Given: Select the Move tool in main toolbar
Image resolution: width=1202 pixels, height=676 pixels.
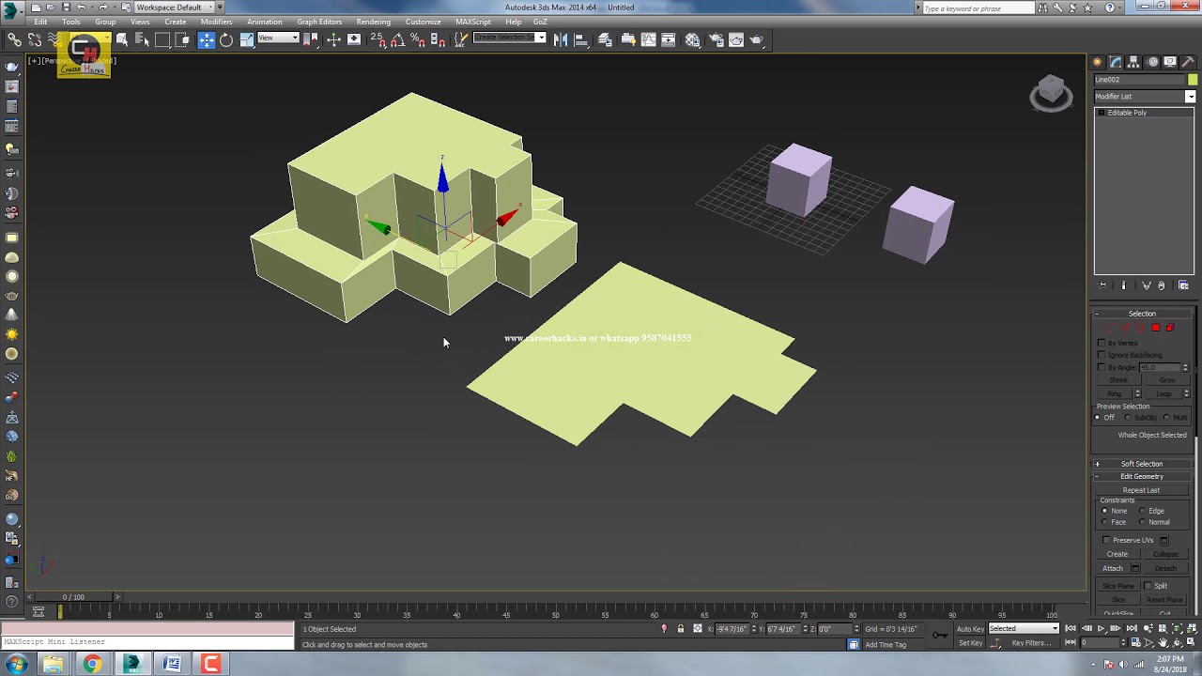Looking at the screenshot, I should coord(206,39).
